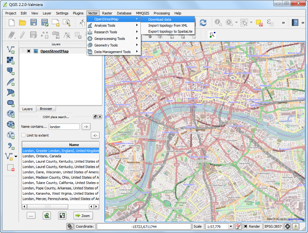Viewport: 308px width, 233px height.
Task: Click the Add PostGIS Layer elephant icon
Action: 11,71
